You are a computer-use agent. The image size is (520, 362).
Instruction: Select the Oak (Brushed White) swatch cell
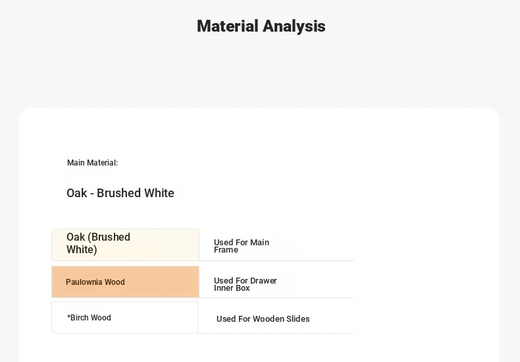(x=125, y=245)
